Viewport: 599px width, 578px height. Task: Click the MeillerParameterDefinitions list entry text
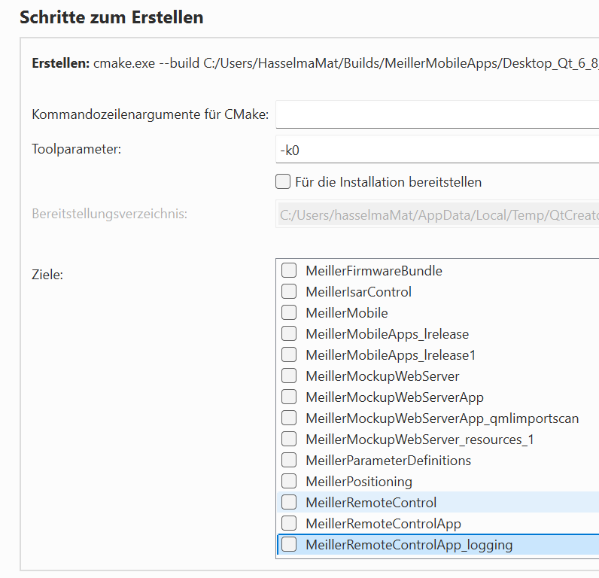pos(388,460)
